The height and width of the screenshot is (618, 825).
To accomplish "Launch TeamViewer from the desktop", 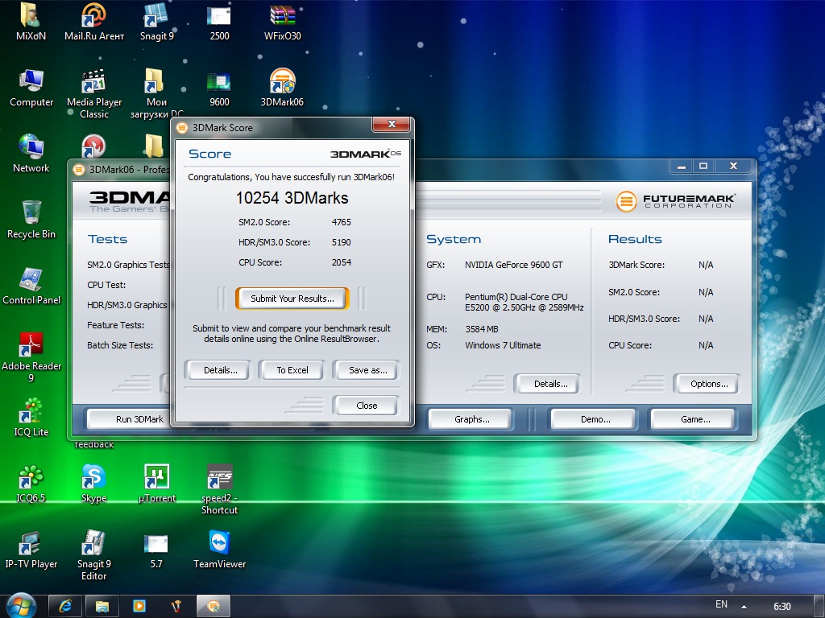I will click(219, 550).
